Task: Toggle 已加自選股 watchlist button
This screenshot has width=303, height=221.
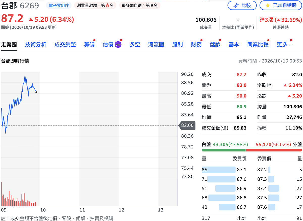Action: [x=281, y=5]
